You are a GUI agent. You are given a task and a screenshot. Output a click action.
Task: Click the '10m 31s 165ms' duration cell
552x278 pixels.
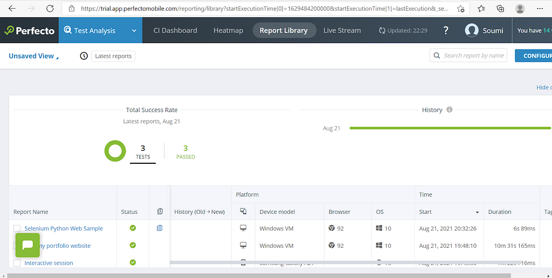click(x=515, y=246)
